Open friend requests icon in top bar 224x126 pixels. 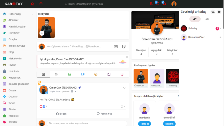[151, 4]
